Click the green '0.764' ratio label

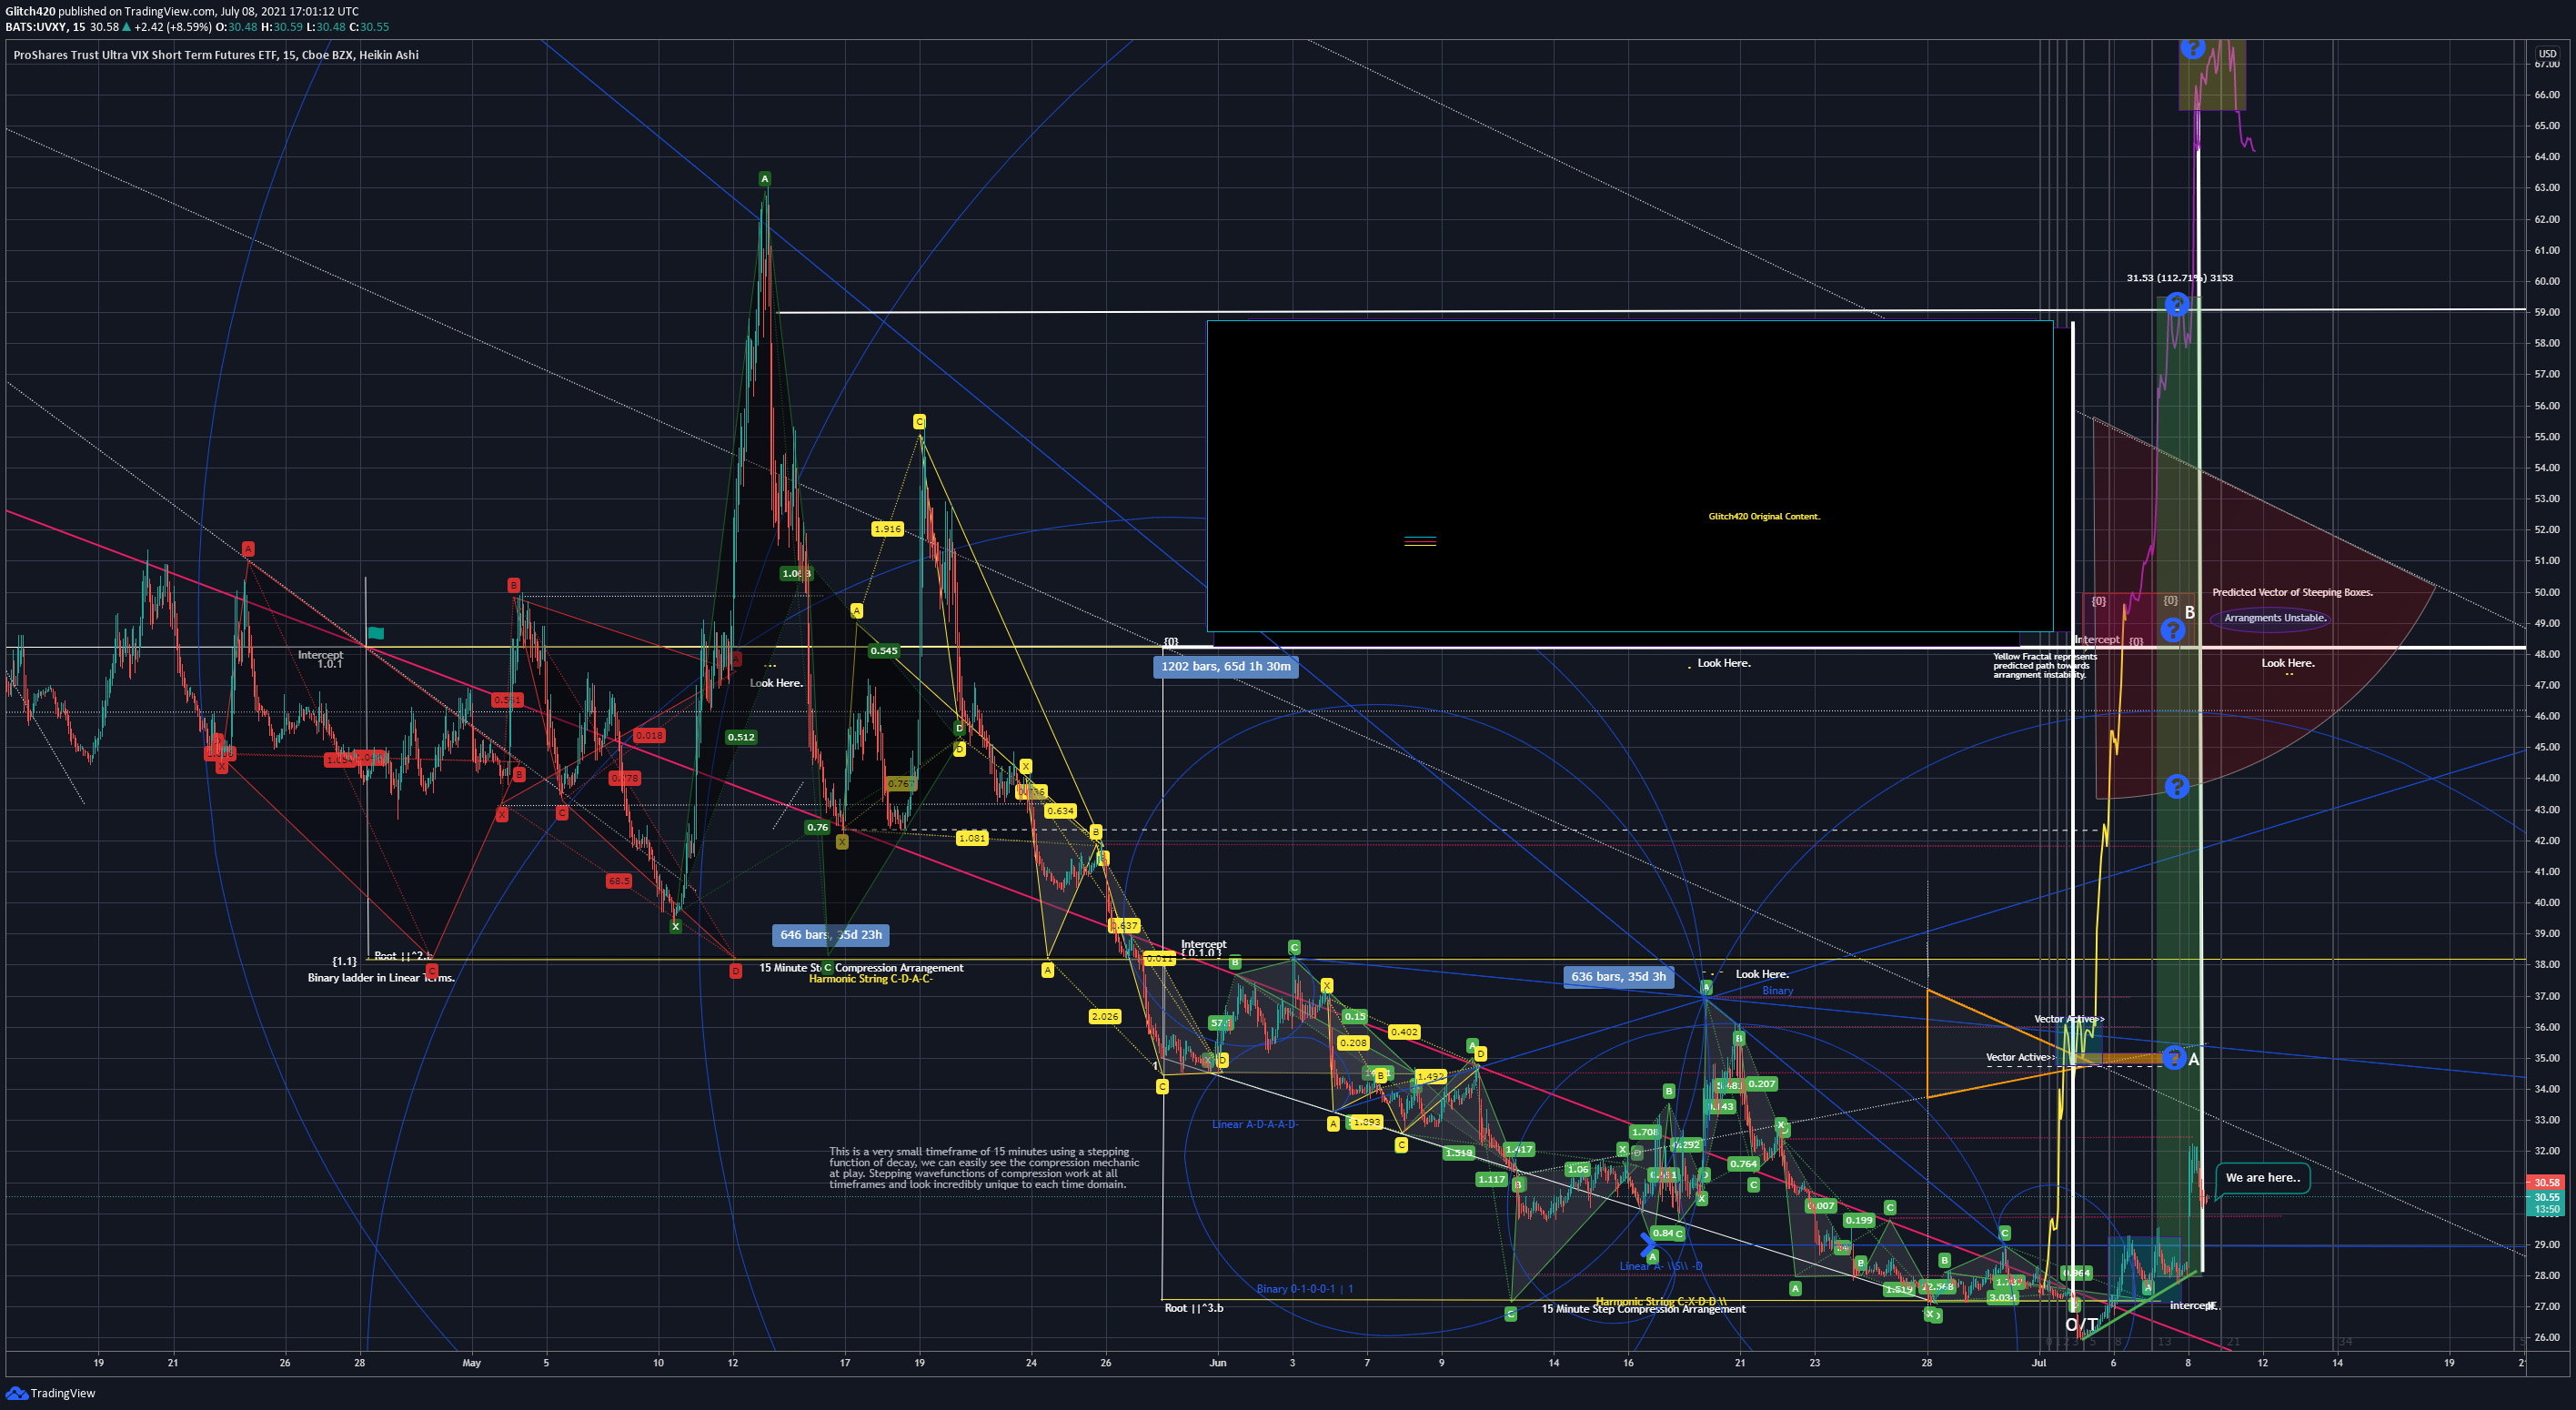click(1744, 1164)
